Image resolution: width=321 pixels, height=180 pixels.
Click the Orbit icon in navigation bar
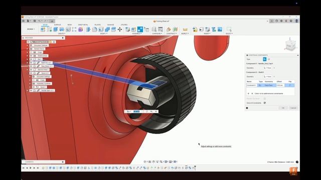pos(145,161)
